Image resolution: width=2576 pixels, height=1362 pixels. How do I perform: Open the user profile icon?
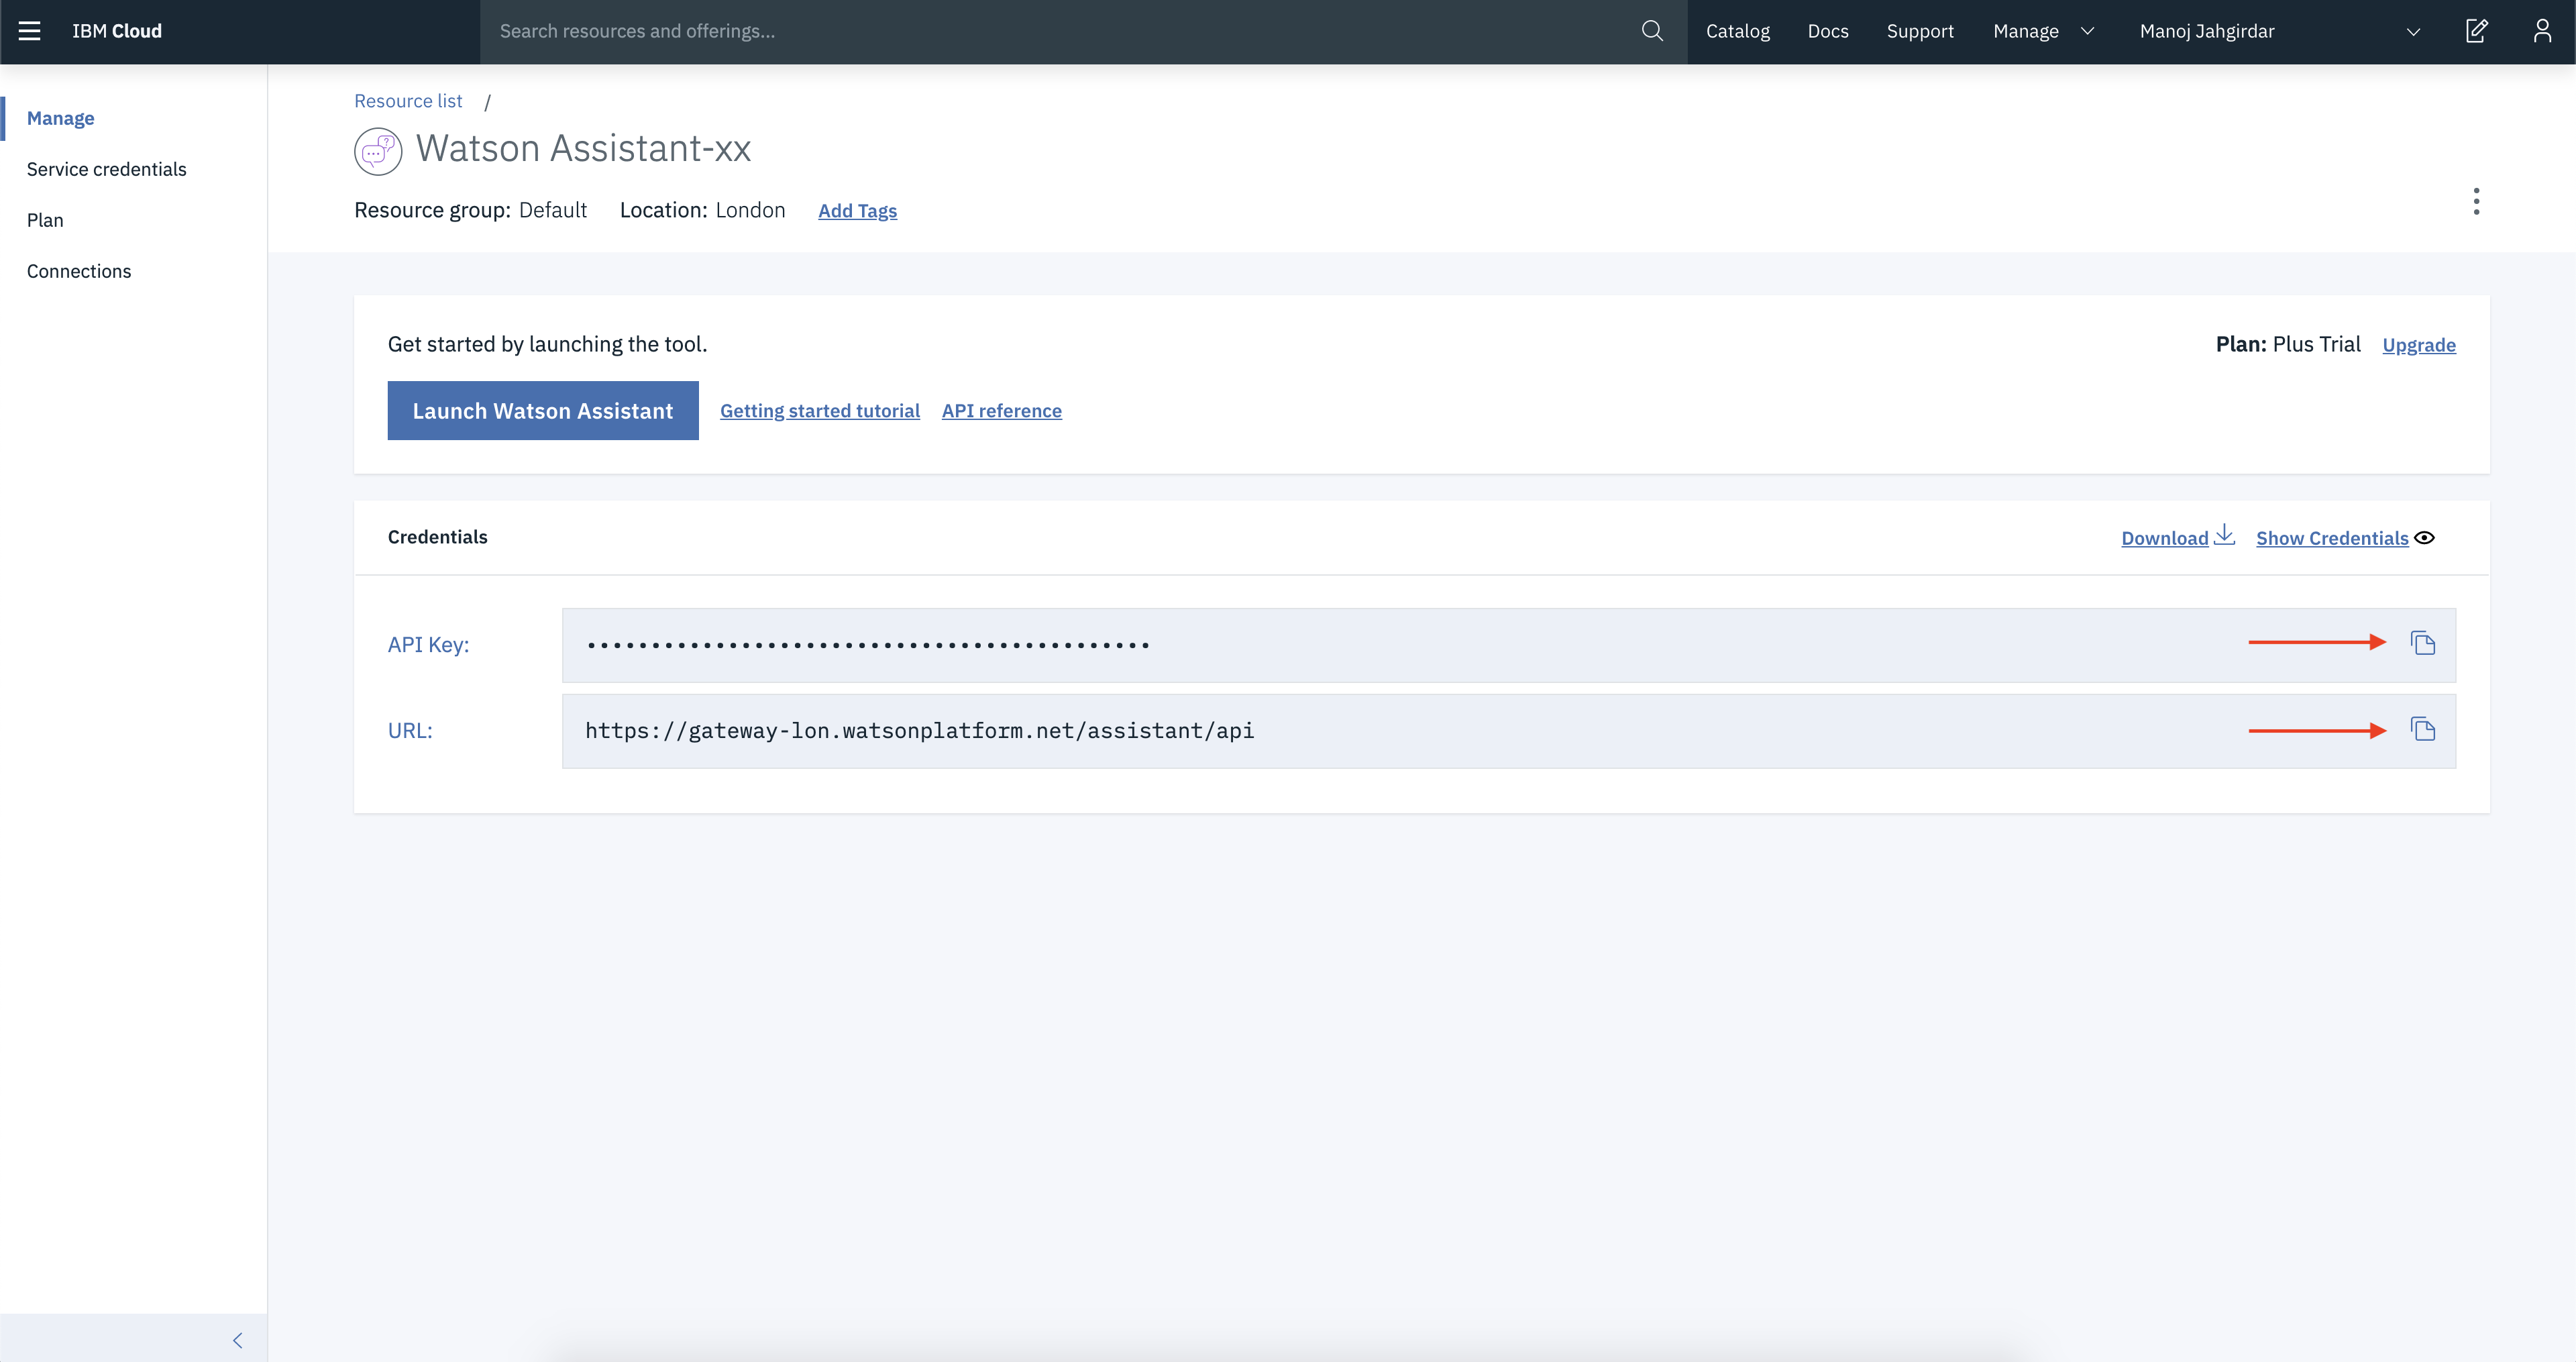click(2542, 31)
